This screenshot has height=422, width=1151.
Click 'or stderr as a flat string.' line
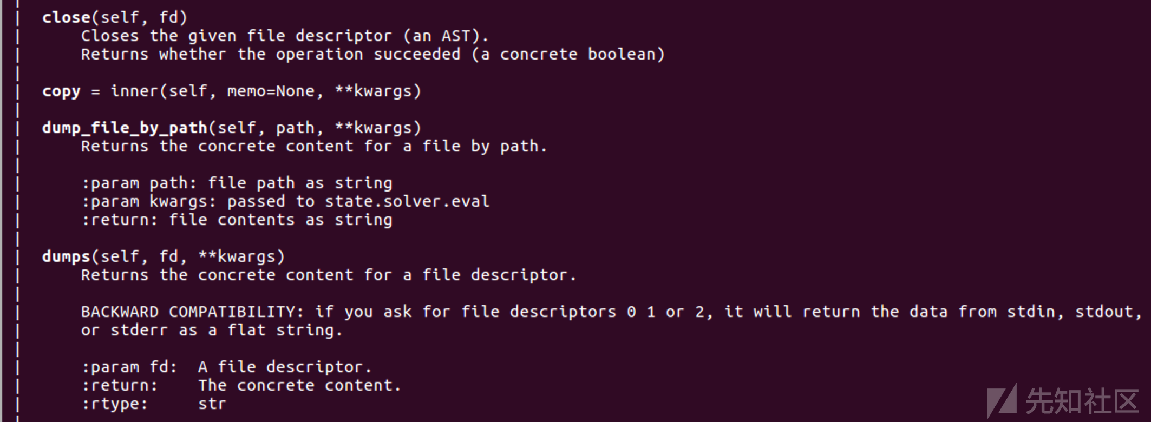click(x=212, y=330)
